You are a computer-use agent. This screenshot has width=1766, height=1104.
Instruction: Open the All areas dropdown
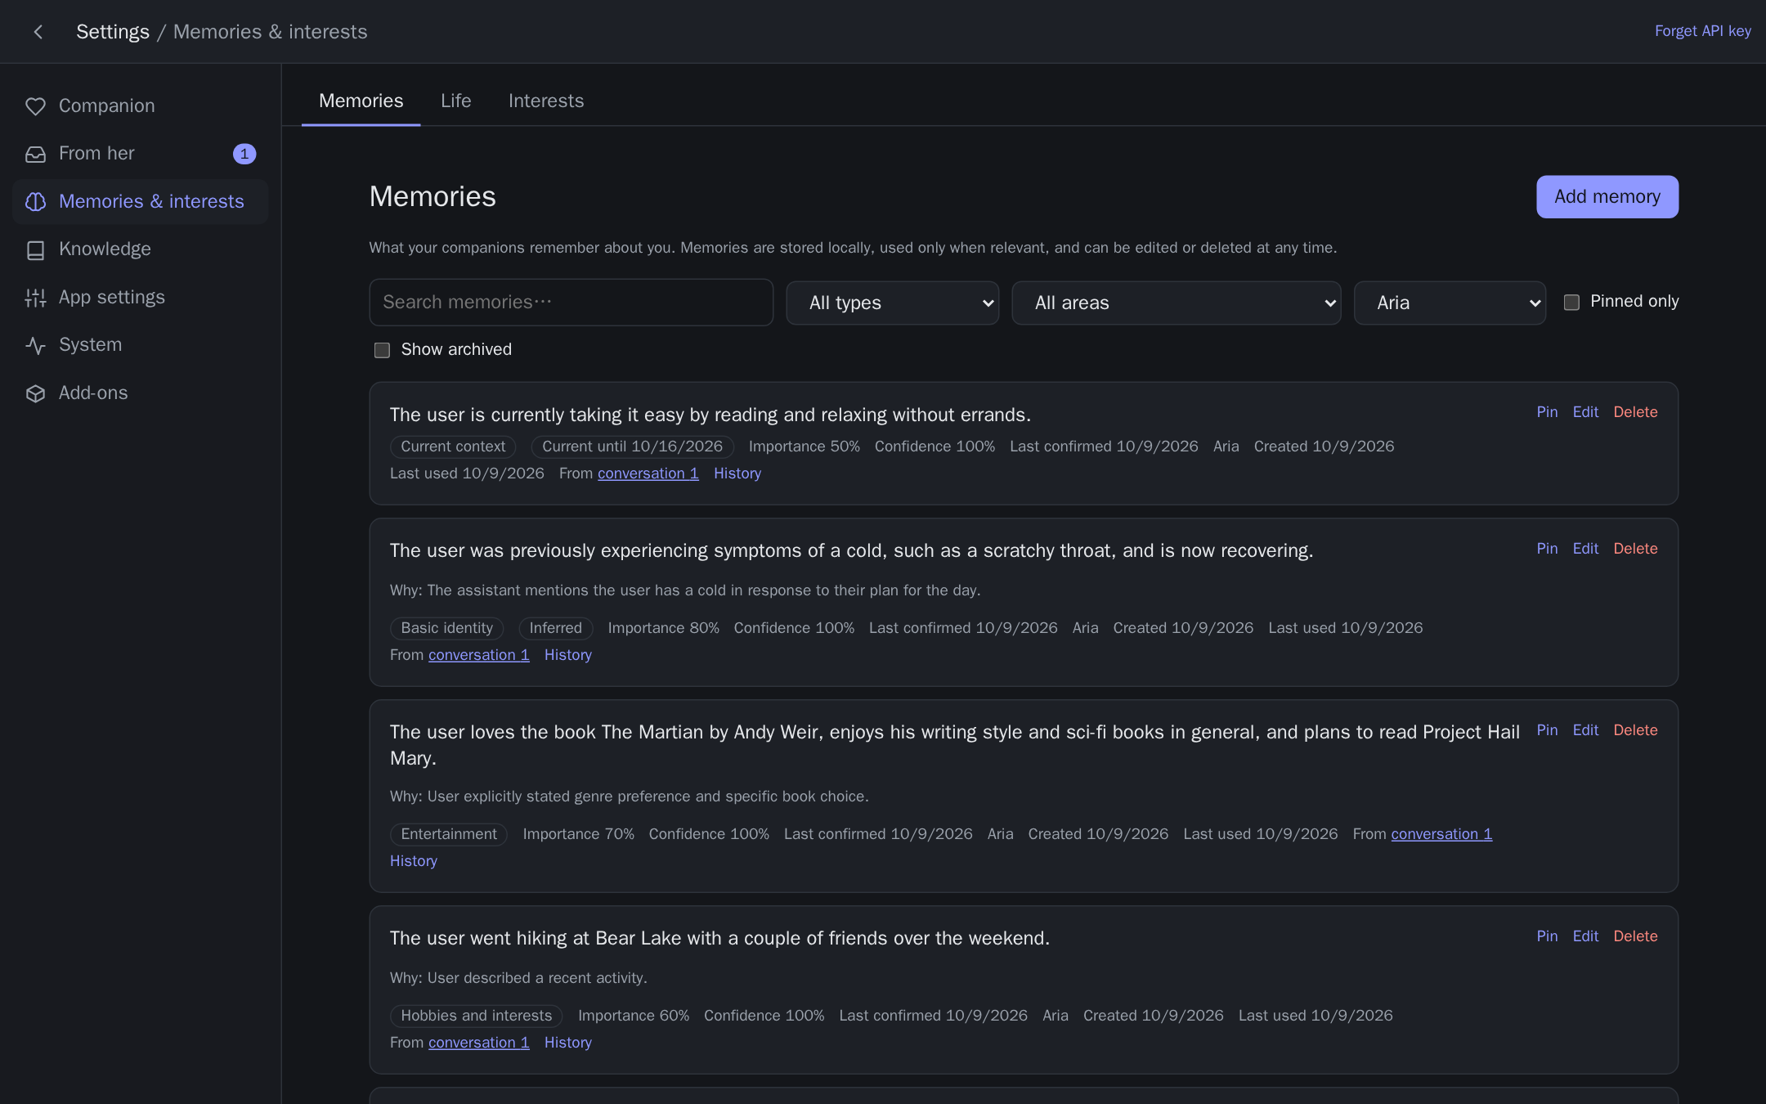(1177, 303)
